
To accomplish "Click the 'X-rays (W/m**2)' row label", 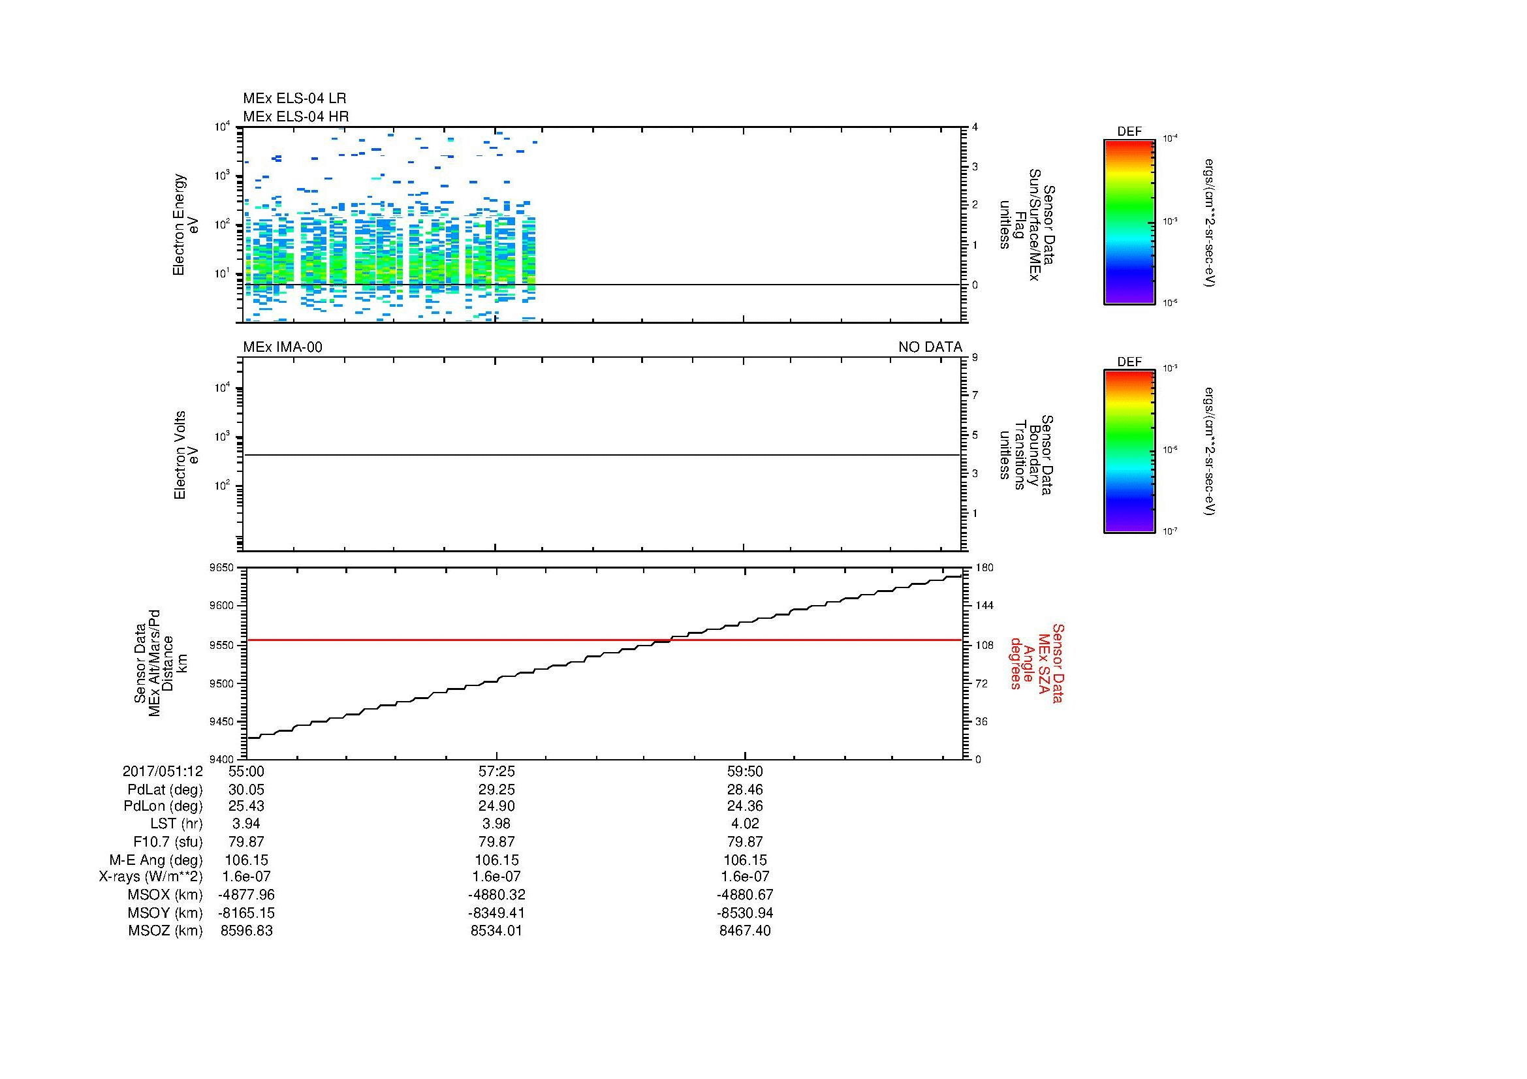I will click(151, 877).
